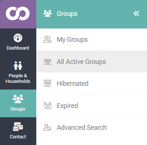Select the People & Households figures icon

click(x=18, y=65)
